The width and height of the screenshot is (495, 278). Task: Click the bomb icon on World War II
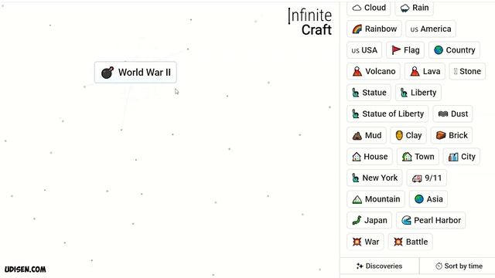coord(108,73)
